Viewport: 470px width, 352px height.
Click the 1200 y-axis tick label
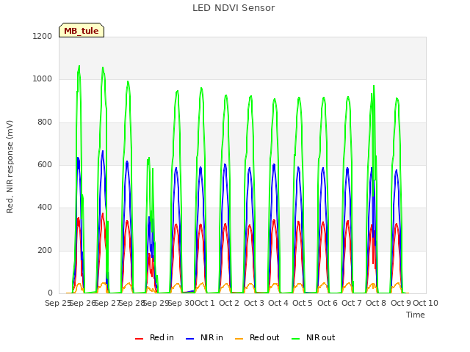click(43, 36)
